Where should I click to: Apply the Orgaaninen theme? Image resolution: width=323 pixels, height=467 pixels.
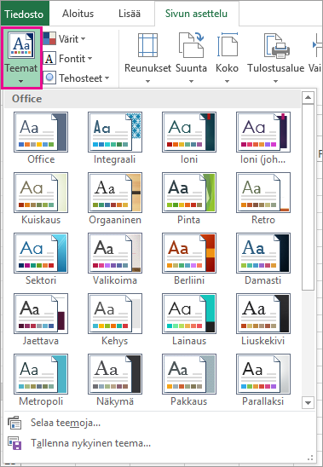[x=115, y=199]
